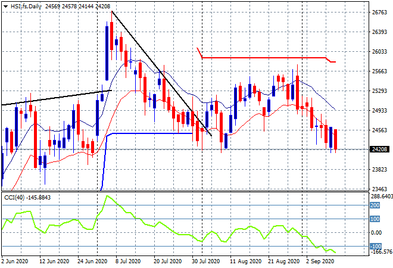The height and width of the screenshot is (268, 393).
Task: Click date label 20 Jul 2020
Action: tap(167, 261)
